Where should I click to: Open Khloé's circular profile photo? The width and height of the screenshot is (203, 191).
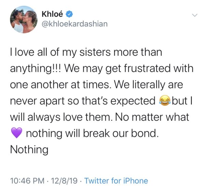[24, 19]
